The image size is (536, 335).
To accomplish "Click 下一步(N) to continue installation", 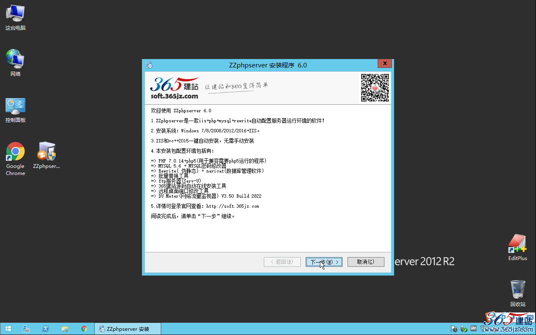I will coord(324,262).
